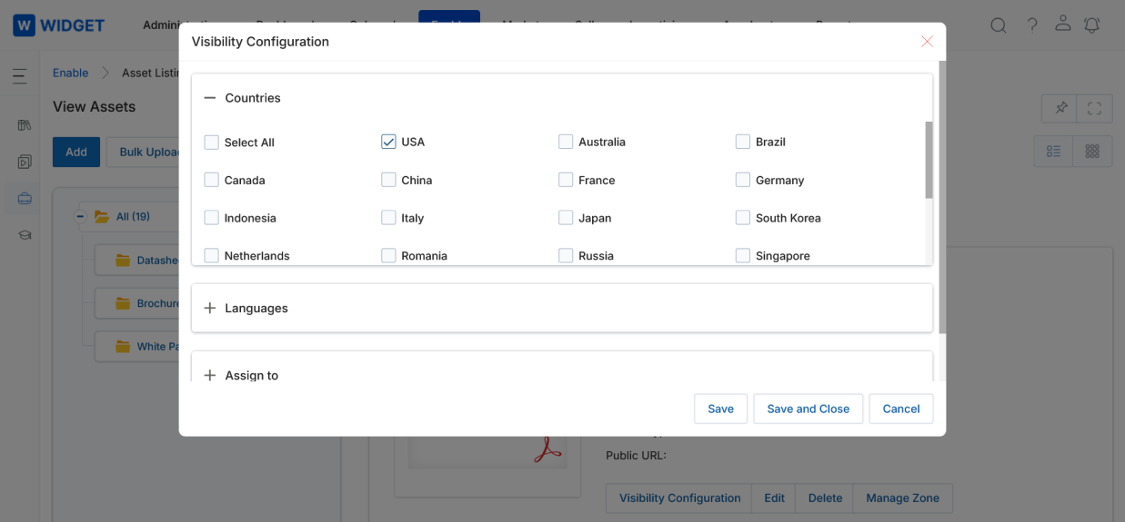
Task: Check the Canada checkbox
Action: (x=212, y=180)
